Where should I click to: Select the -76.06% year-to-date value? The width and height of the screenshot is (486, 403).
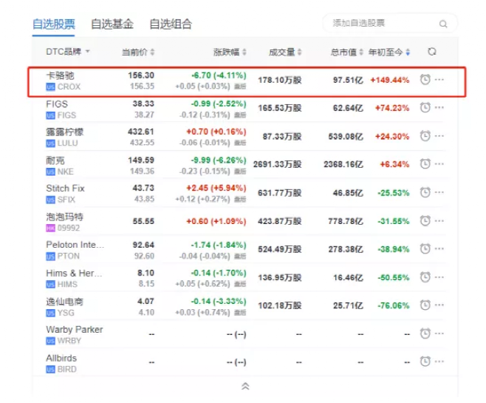click(394, 305)
